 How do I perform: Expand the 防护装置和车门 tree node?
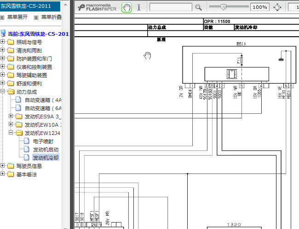pyautogui.click(x=2, y=58)
